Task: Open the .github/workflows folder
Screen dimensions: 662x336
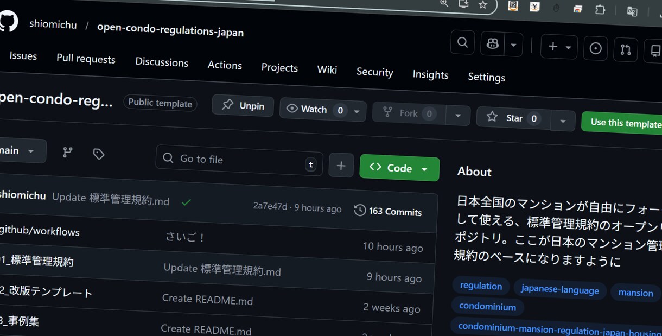Action: pos(40,231)
